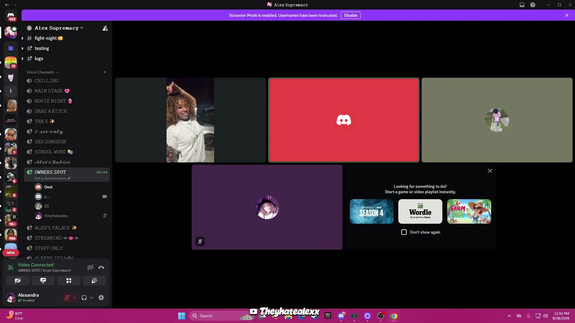Turn on camera in voice panel
Screen dimensions: 575x323
[18, 280]
